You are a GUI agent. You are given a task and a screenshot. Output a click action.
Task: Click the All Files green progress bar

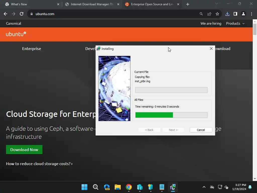pyautogui.click(x=171, y=115)
